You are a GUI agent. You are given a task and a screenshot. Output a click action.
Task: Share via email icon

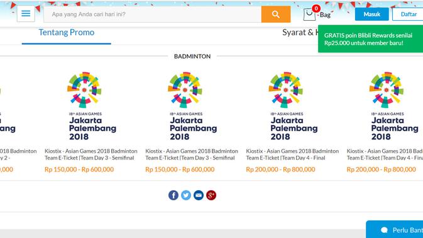pos(199,195)
